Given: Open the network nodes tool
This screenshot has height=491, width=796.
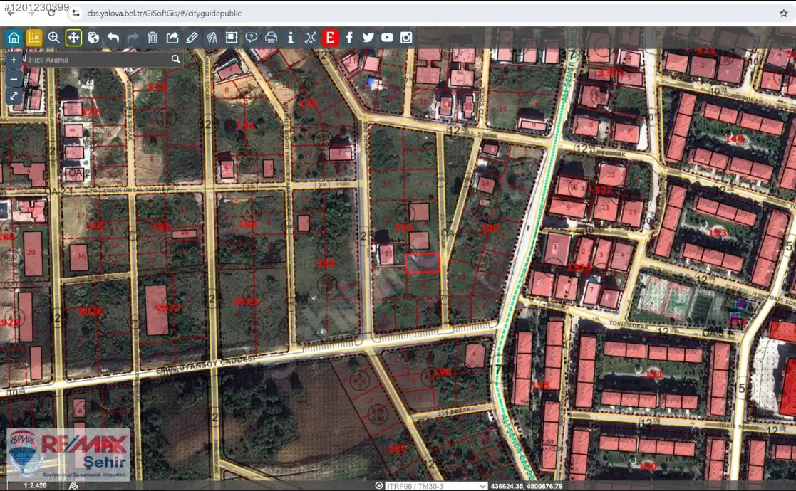Looking at the screenshot, I should point(310,38).
